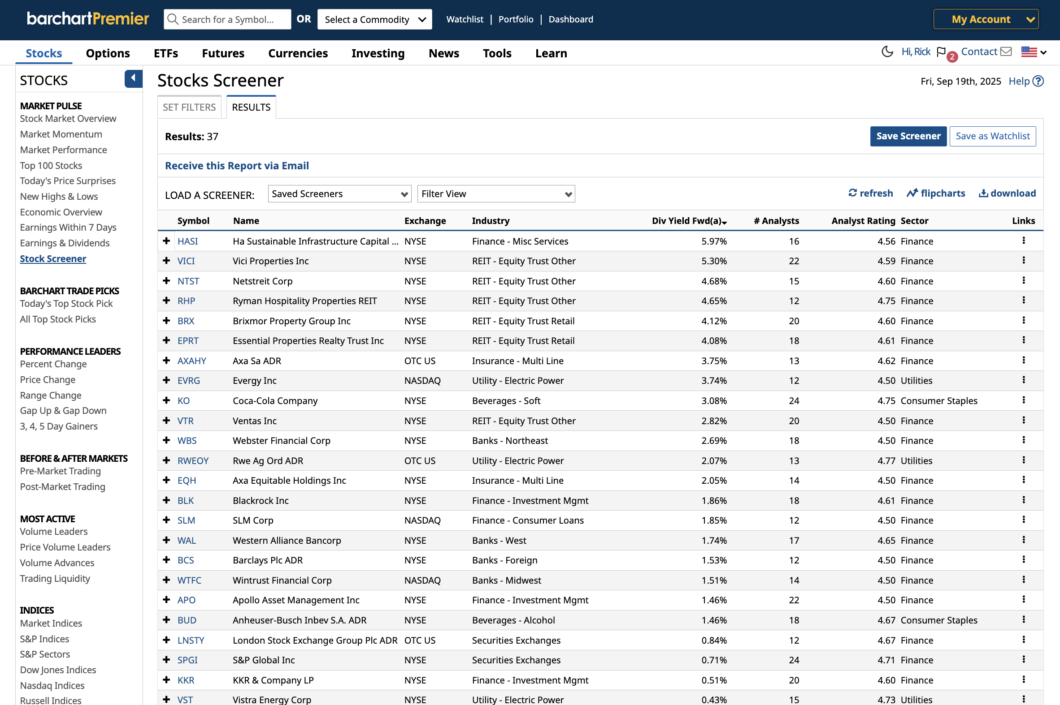Open the Saved Screeners dropdown

[x=339, y=194]
